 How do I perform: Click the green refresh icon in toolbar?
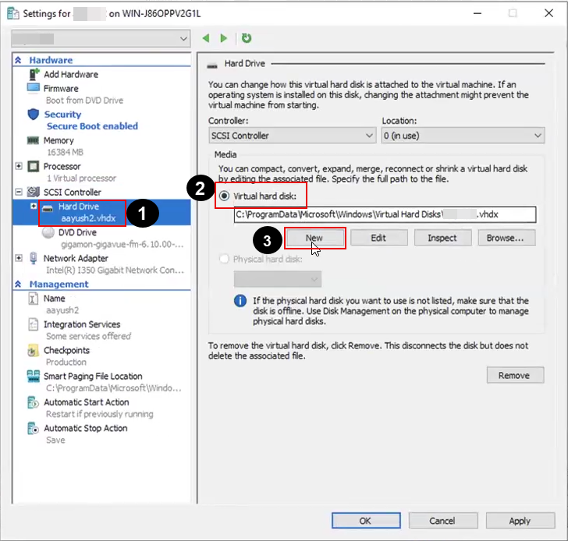247,38
